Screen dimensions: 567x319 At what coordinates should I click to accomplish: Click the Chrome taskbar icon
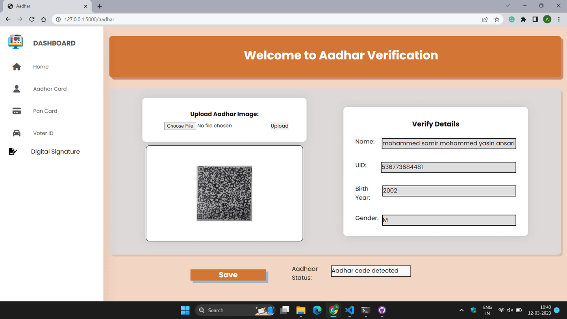pos(334,310)
